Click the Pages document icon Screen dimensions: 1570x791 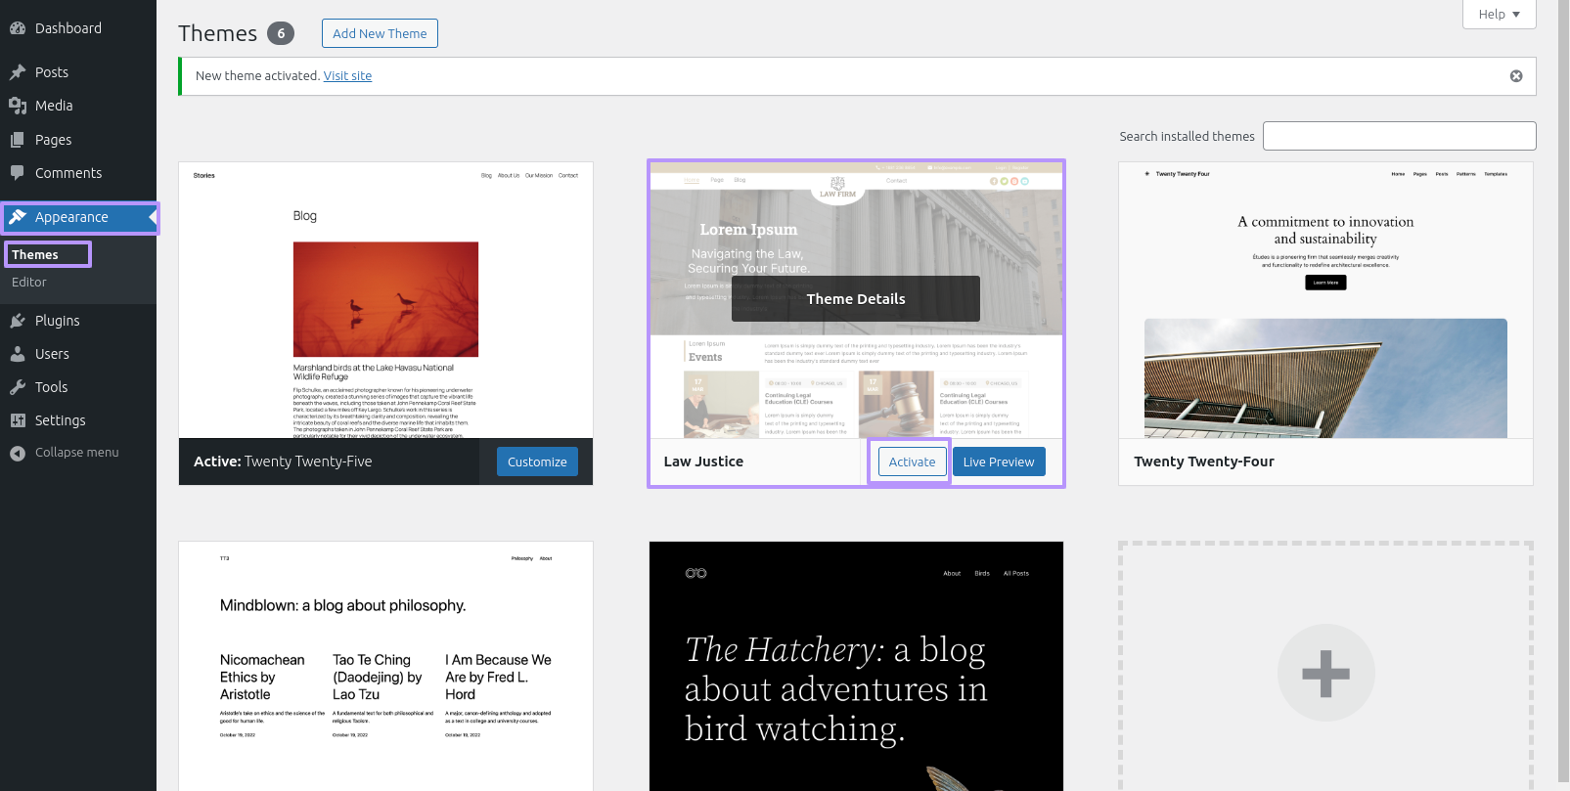click(x=18, y=140)
